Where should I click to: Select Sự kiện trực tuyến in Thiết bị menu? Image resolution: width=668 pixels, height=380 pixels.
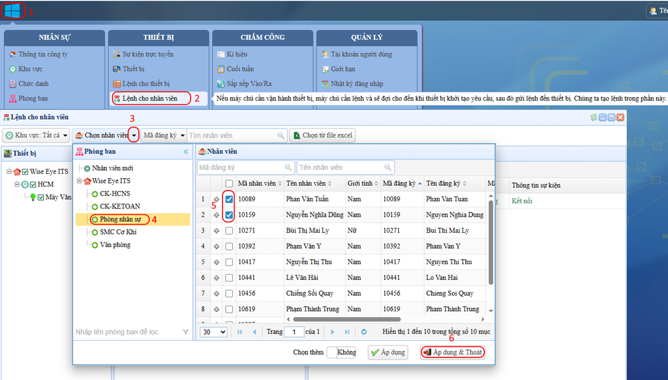pyautogui.click(x=147, y=54)
